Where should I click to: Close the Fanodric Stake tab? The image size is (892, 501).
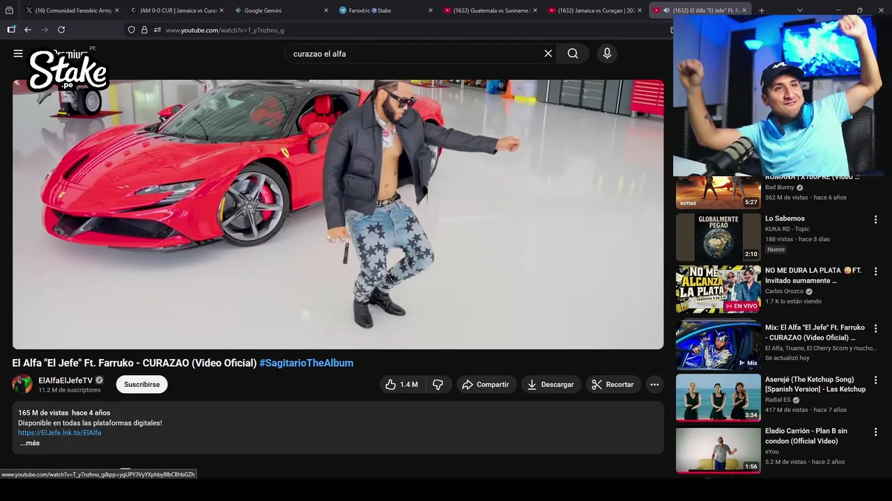431,10
